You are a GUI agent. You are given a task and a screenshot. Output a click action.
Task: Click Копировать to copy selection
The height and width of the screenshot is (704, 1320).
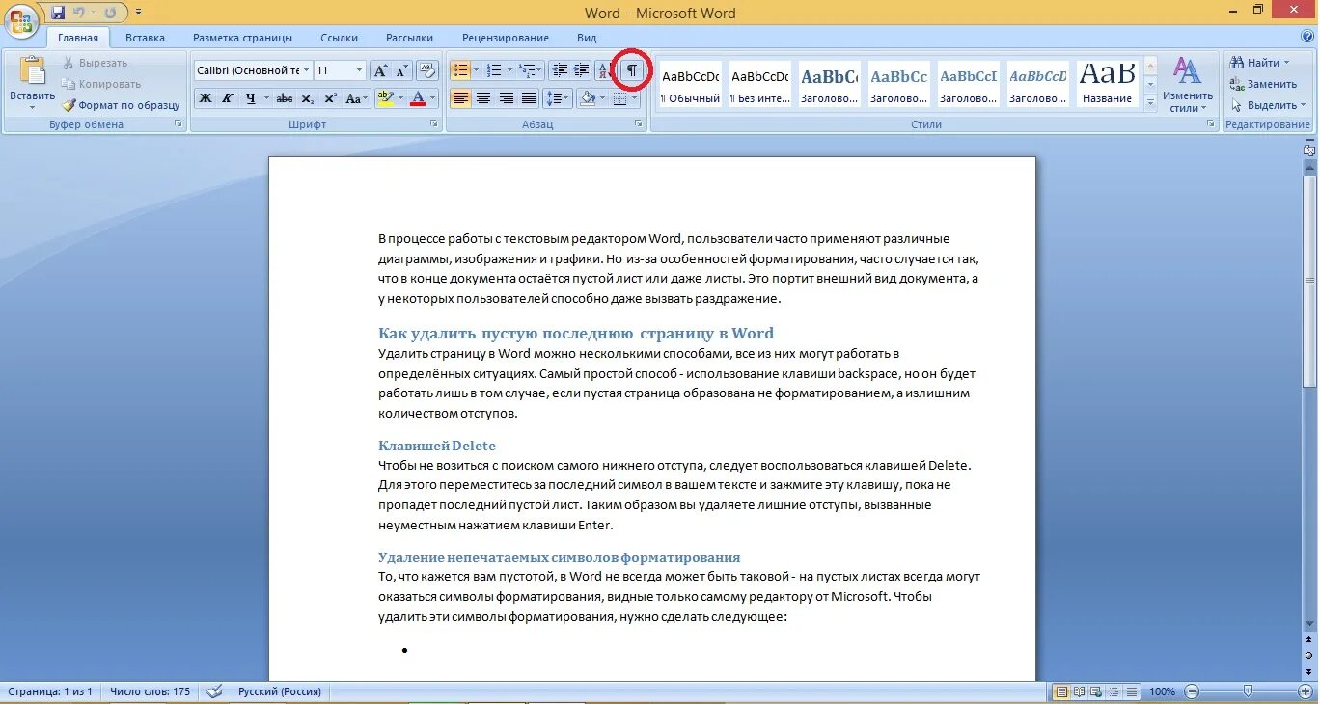click(101, 84)
